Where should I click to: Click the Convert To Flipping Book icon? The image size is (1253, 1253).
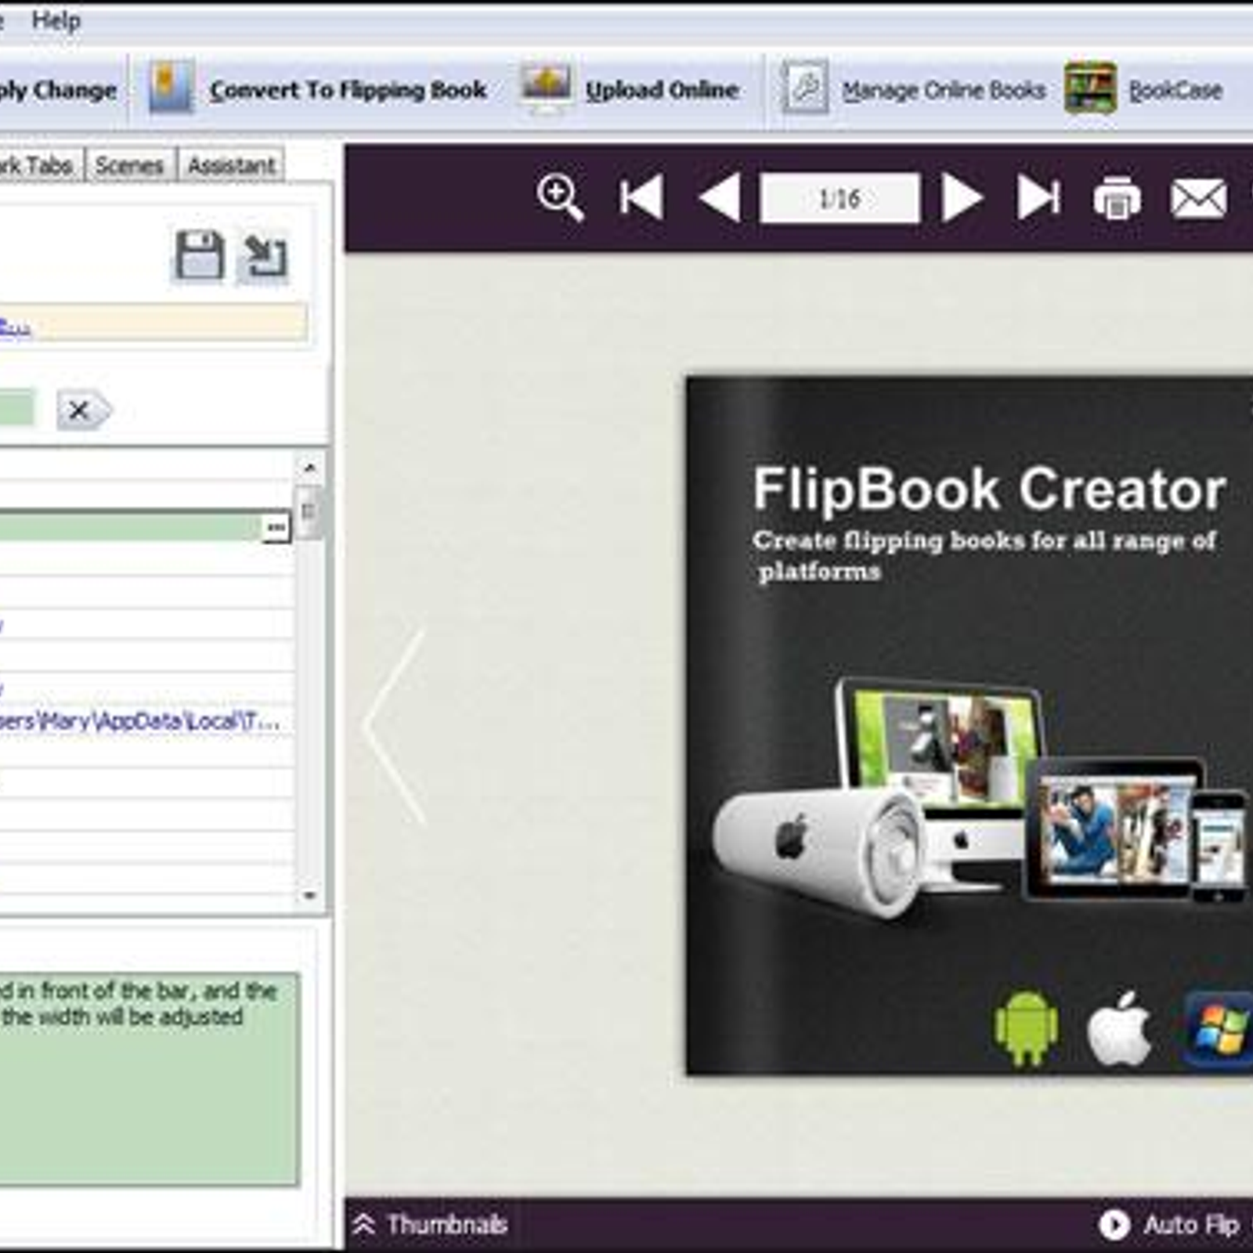(x=171, y=86)
